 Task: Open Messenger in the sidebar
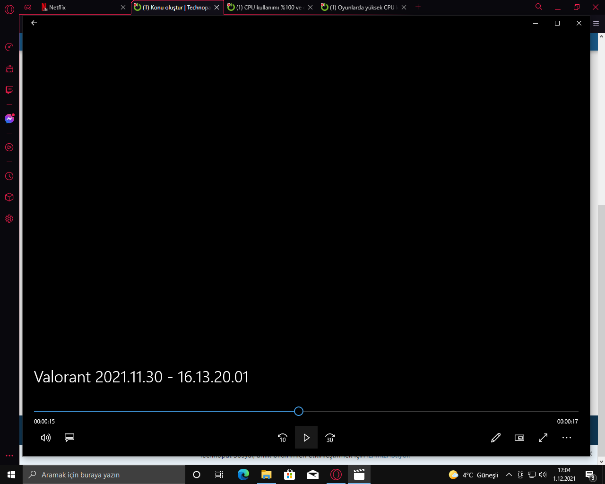click(x=9, y=119)
